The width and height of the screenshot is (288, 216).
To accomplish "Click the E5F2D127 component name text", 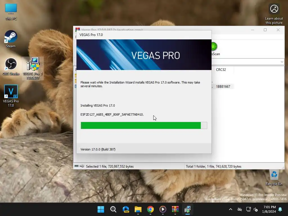I will (112, 114).
